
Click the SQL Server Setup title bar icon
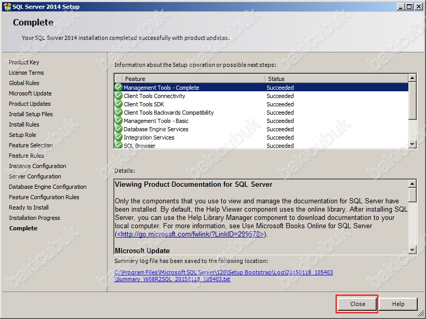[x=7, y=7]
